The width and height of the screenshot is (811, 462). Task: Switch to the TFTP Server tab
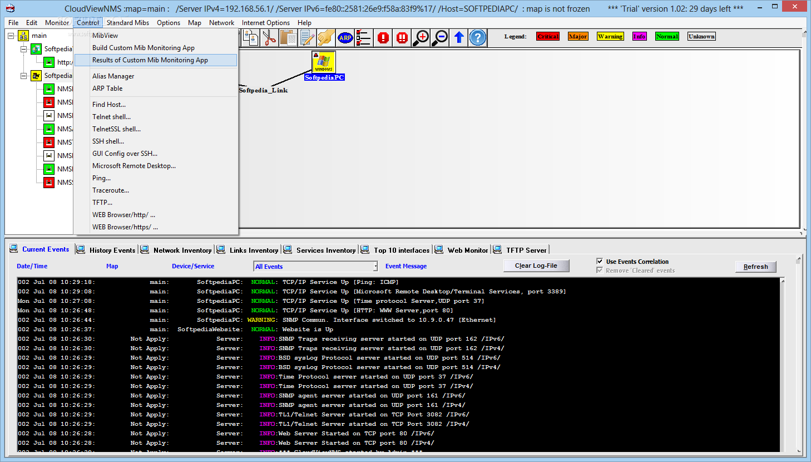tap(520, 250)
